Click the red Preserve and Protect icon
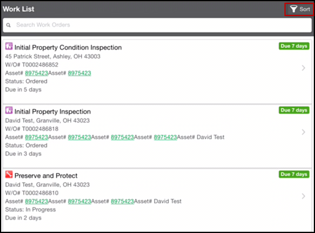 pos(9,175)
